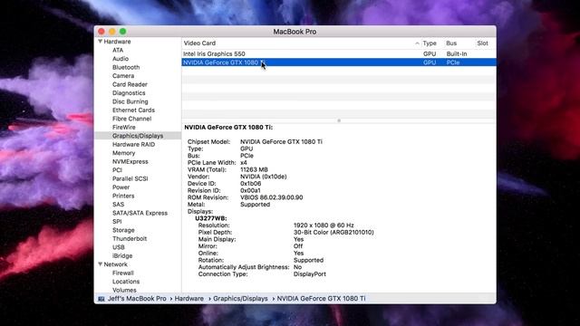This screenshot has width=580, height=326.
Task: Click VRAM value 11263 MB
Action: 254,169
